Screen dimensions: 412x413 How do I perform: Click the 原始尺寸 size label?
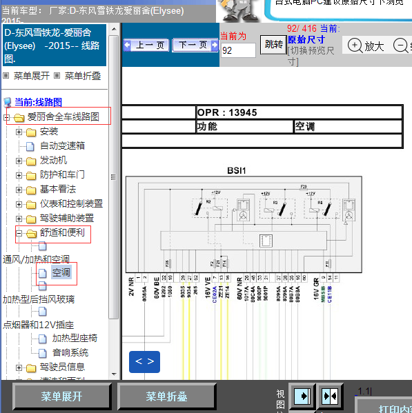[306, 39]
